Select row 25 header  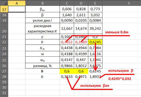[4, 60]
